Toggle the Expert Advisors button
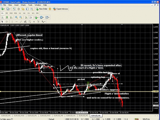This screenshot has width=160, height=120. [x=60, y=9]
